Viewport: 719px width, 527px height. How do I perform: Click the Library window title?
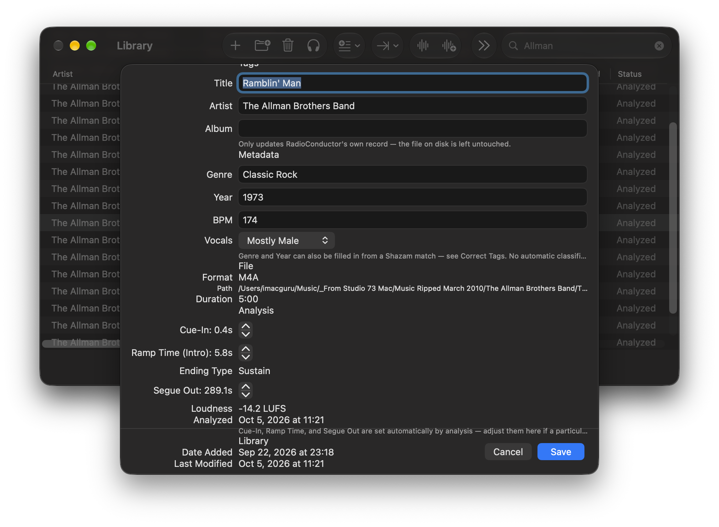point(135,46)
